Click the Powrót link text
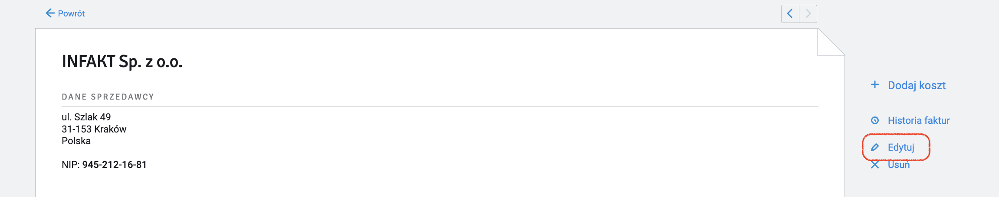 pyautogui.click(x=71, y=14)
